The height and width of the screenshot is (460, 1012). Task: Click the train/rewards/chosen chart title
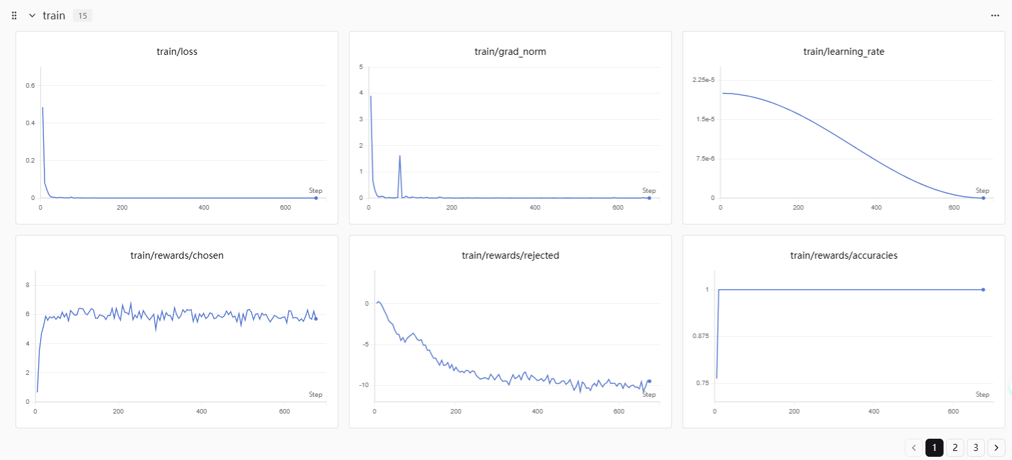click(176, 255)
